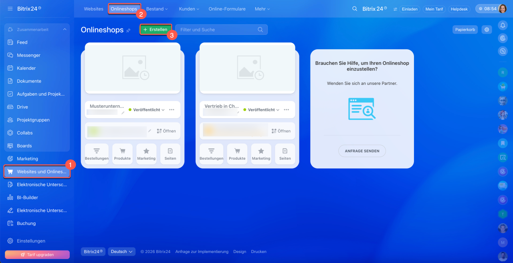This screenshot has height=263, width=513.
Task: Open the gear settings next to Papierkorb
Action: pos(487,30)
